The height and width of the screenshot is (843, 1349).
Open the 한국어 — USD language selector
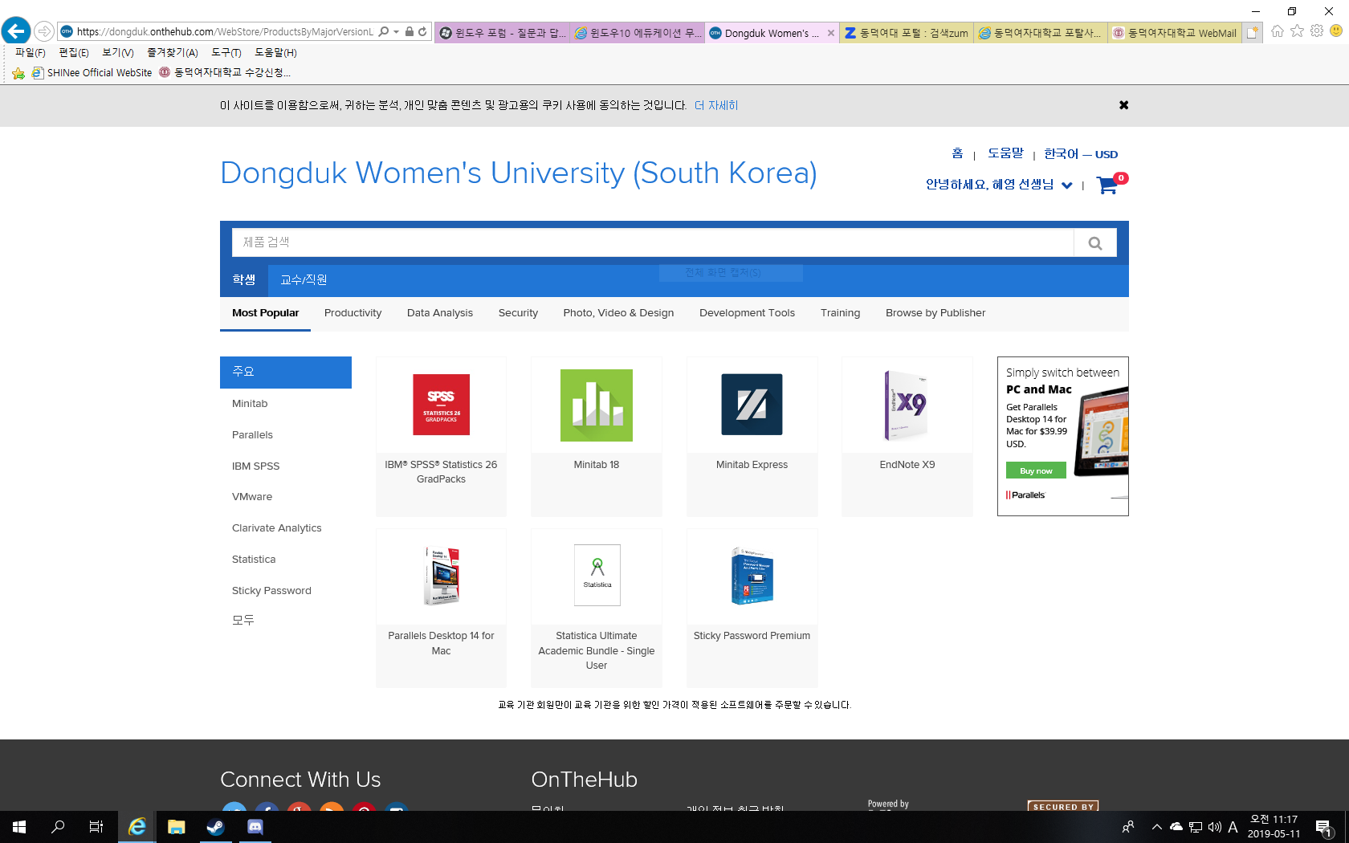click(x=1081, y=154)
